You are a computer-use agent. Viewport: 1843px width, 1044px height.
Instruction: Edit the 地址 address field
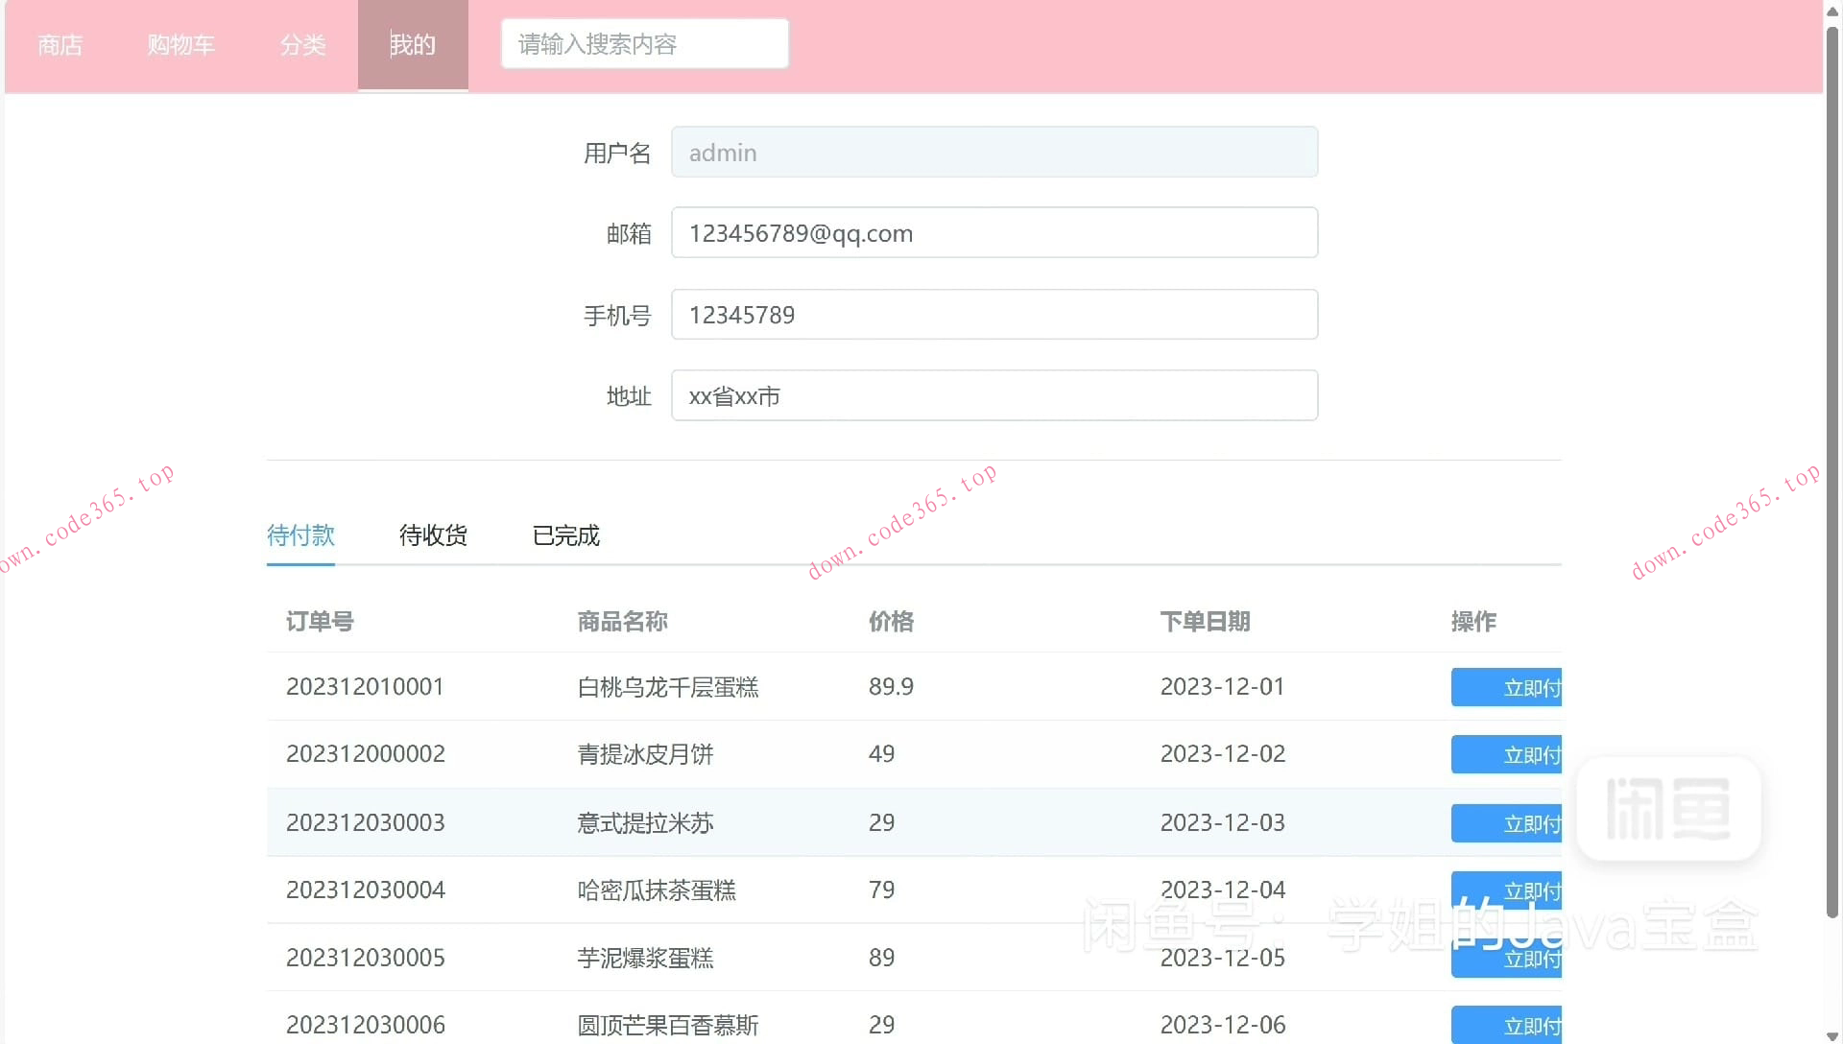tap(994, 394)
